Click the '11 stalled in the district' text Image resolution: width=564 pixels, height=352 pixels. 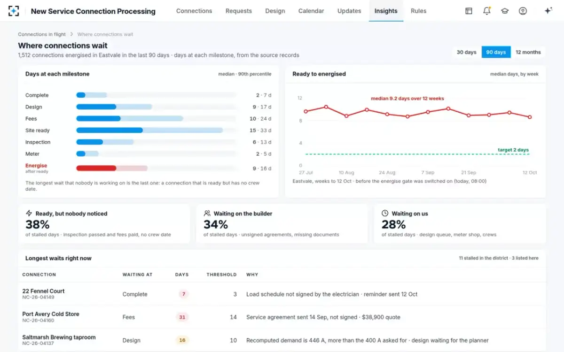484,258
